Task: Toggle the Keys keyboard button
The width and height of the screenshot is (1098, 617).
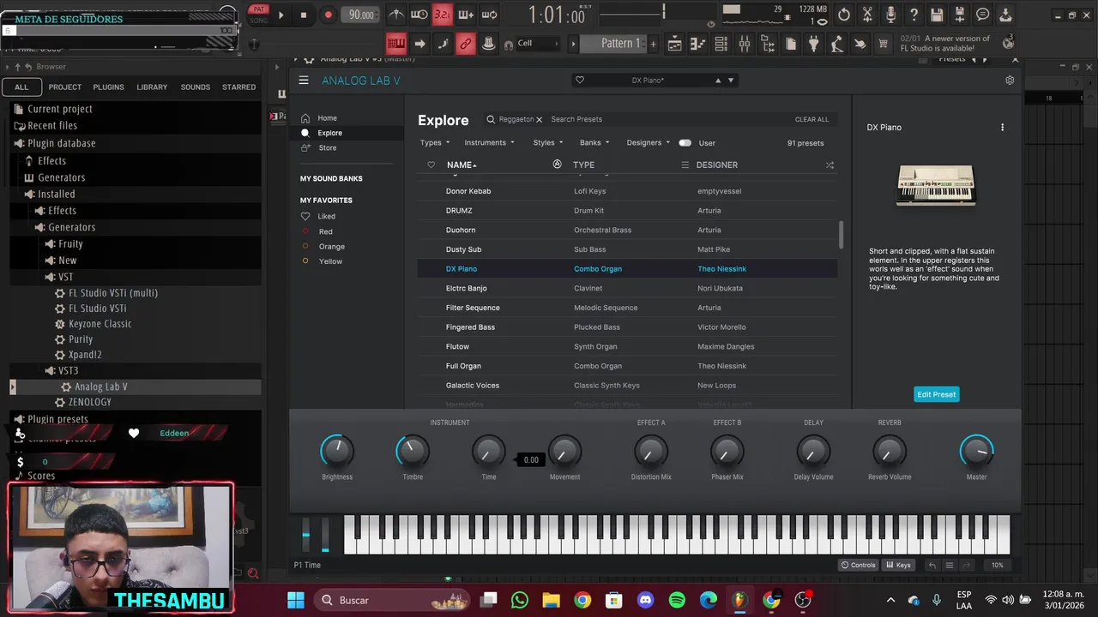Action: point(898,565)
